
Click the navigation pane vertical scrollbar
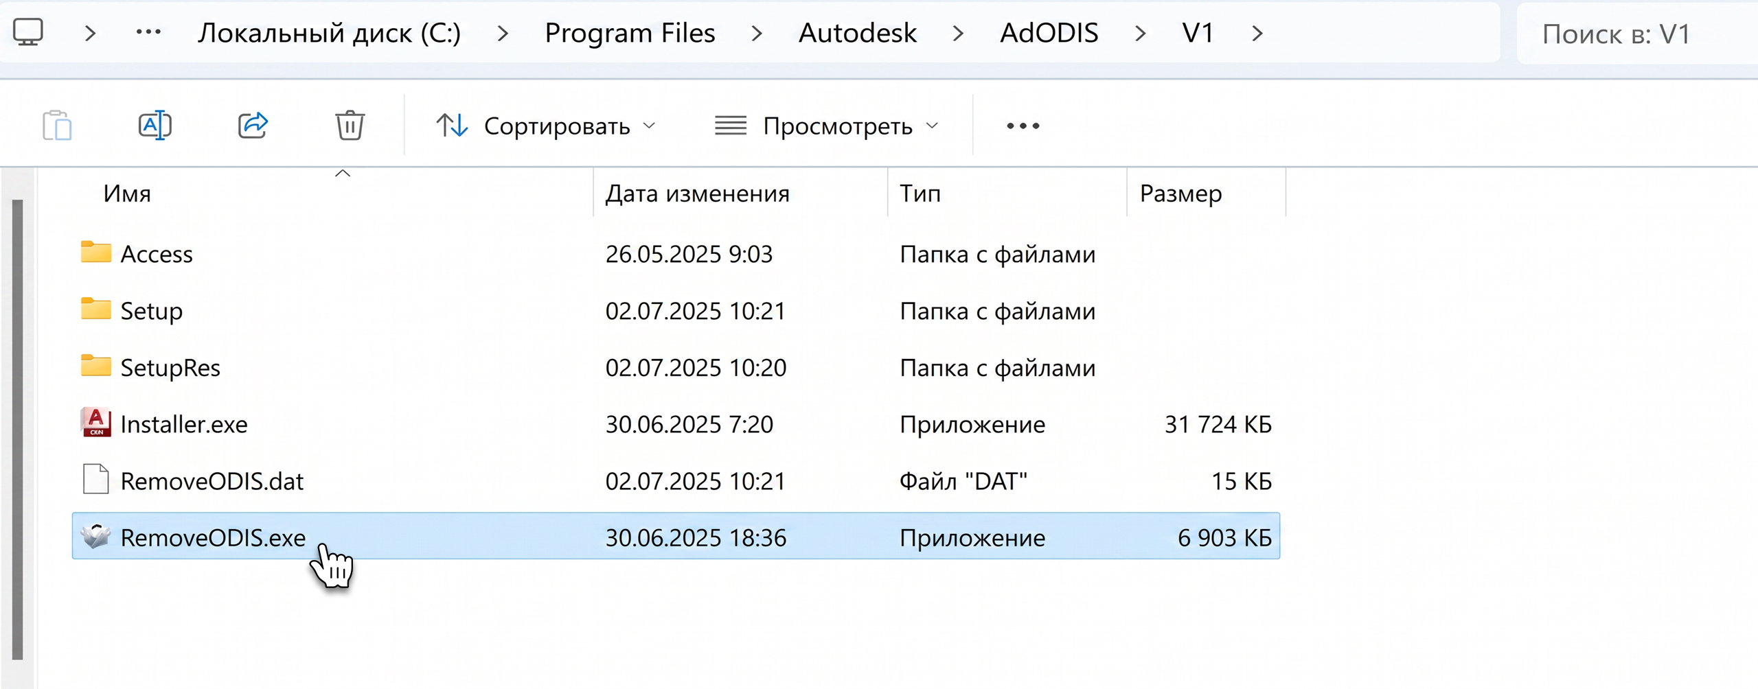[x=18, y=430]
